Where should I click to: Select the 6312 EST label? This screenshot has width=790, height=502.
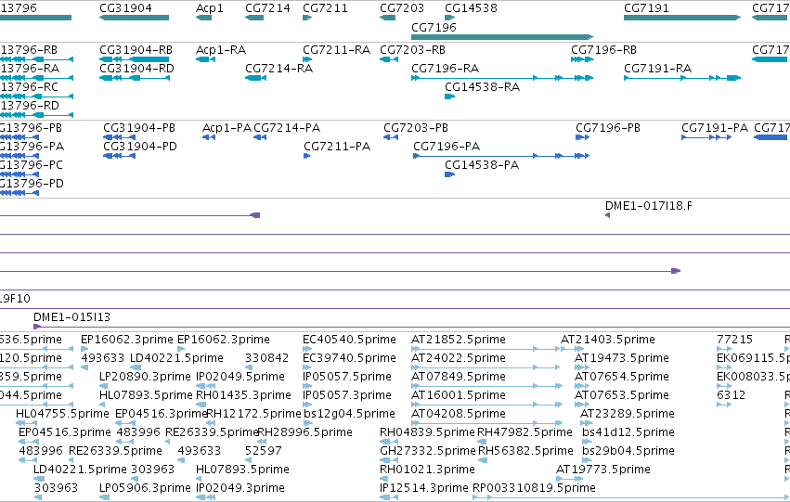click(732, 395)
